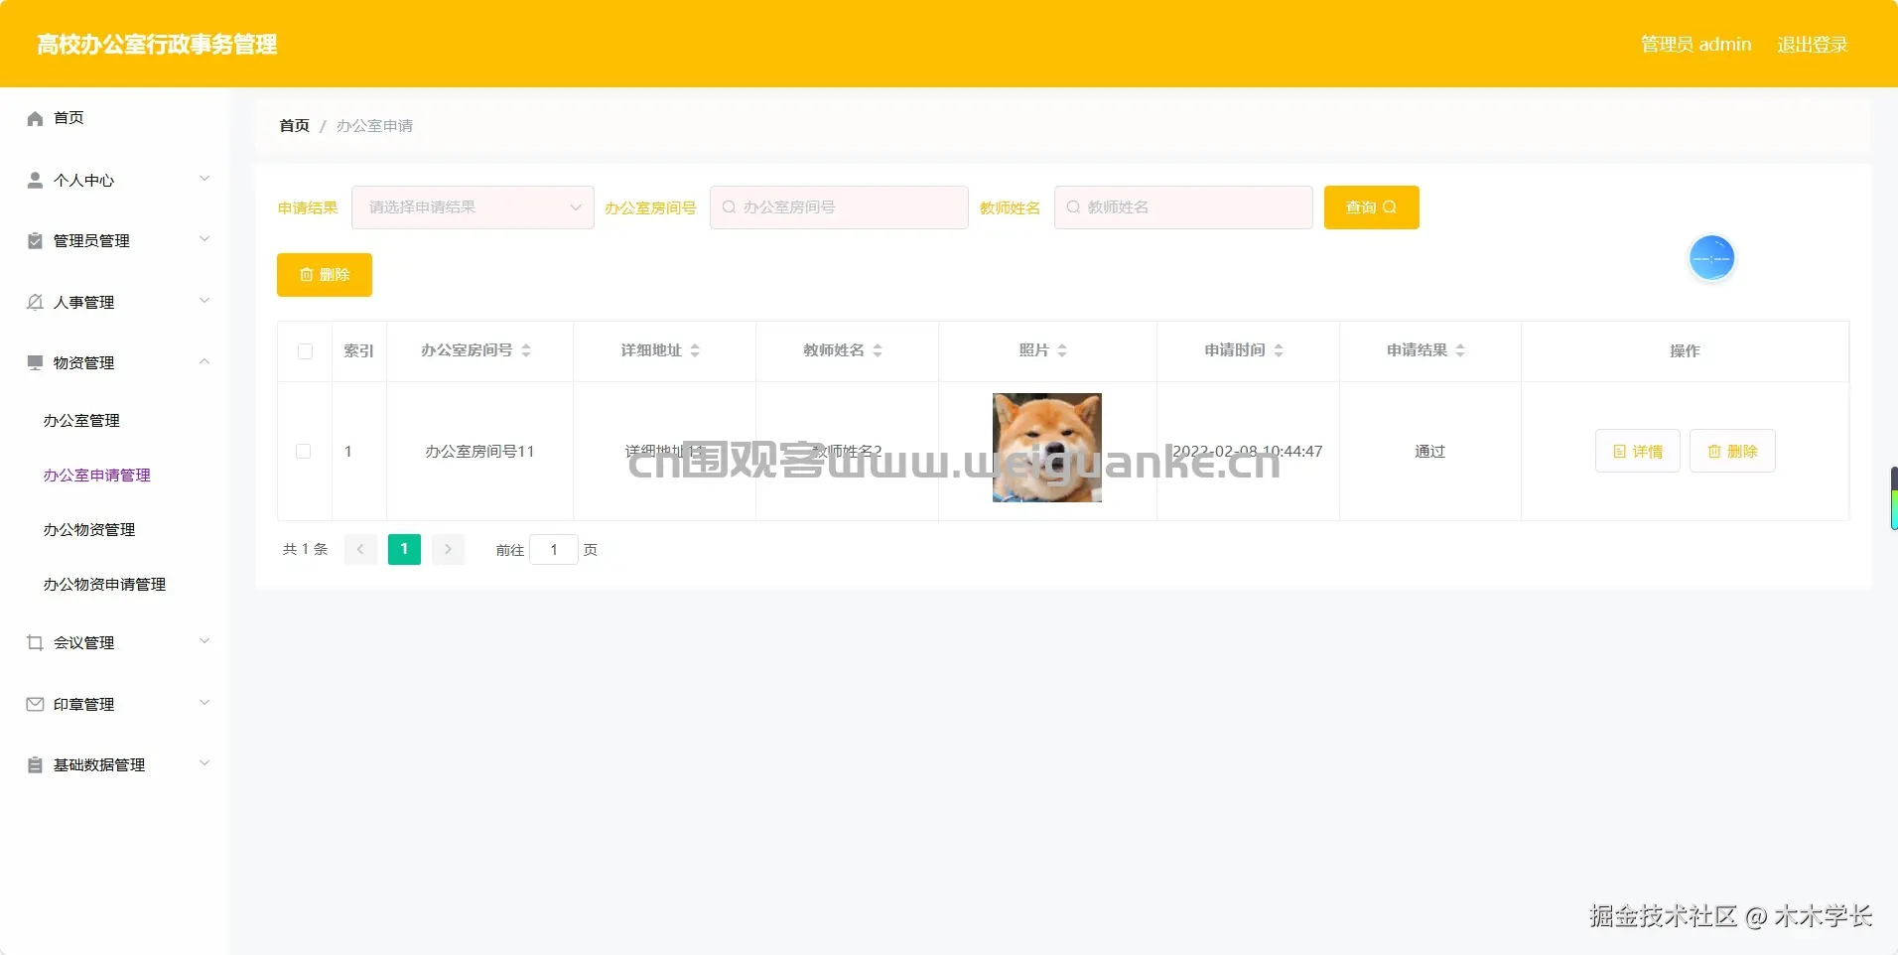Click the blue circular floating icon

tap(1711, 258)
